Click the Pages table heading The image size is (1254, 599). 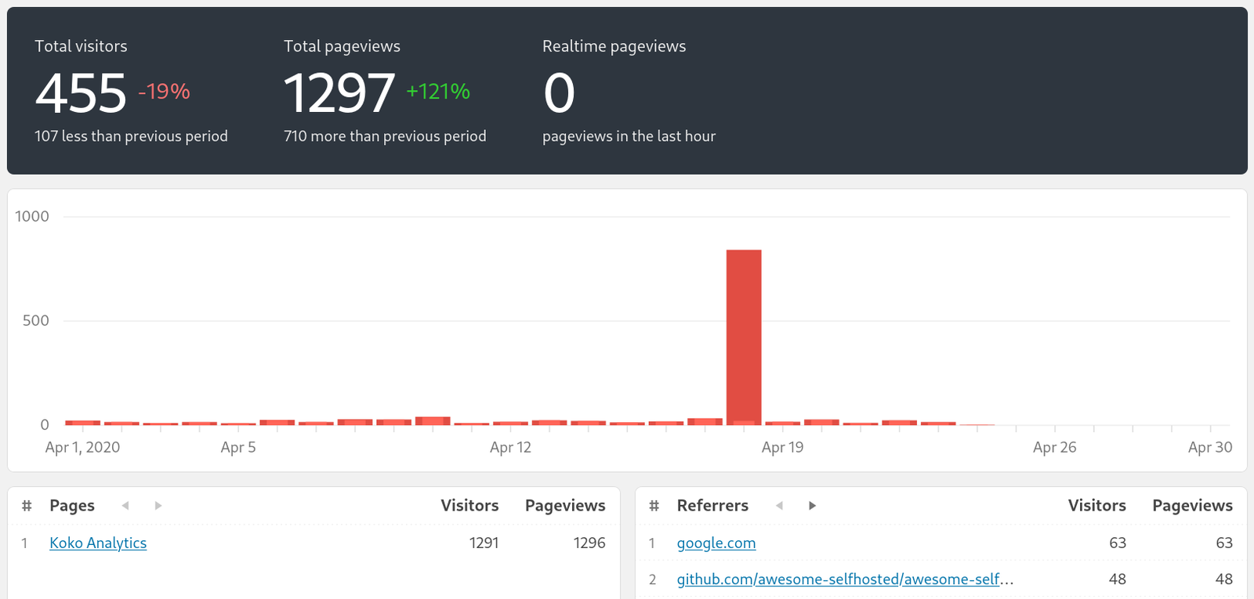pos(72,506)
